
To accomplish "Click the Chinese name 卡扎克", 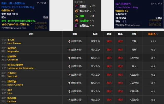I will [11, 40].
